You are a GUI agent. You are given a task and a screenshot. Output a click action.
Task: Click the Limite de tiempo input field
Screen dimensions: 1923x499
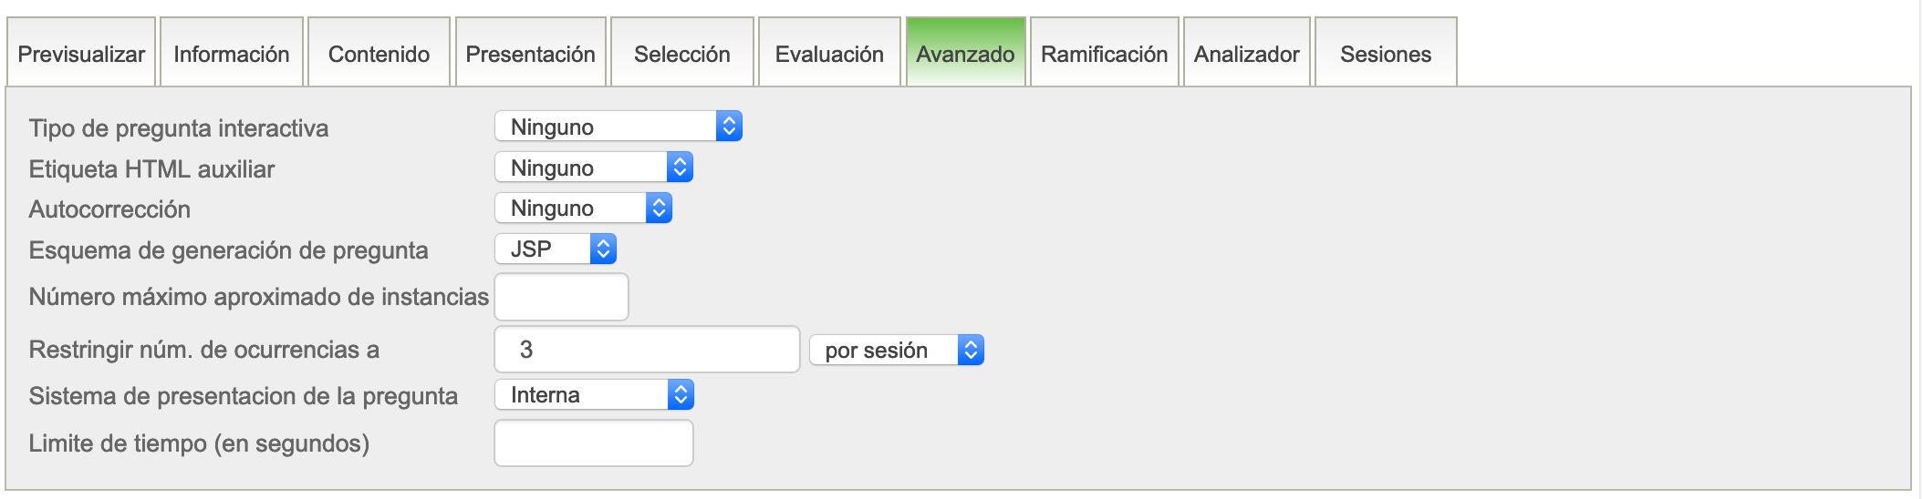pyautogui.click(x=593, y=443)
